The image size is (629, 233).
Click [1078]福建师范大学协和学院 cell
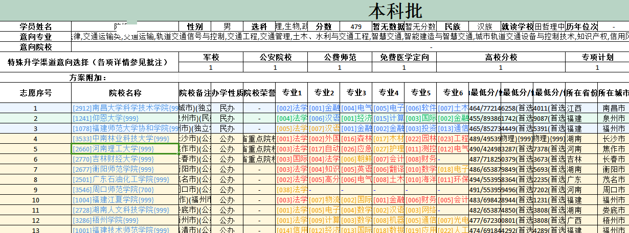tap(125, 128)
